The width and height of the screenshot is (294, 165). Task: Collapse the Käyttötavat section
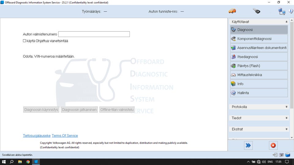[x=286, y=22]
